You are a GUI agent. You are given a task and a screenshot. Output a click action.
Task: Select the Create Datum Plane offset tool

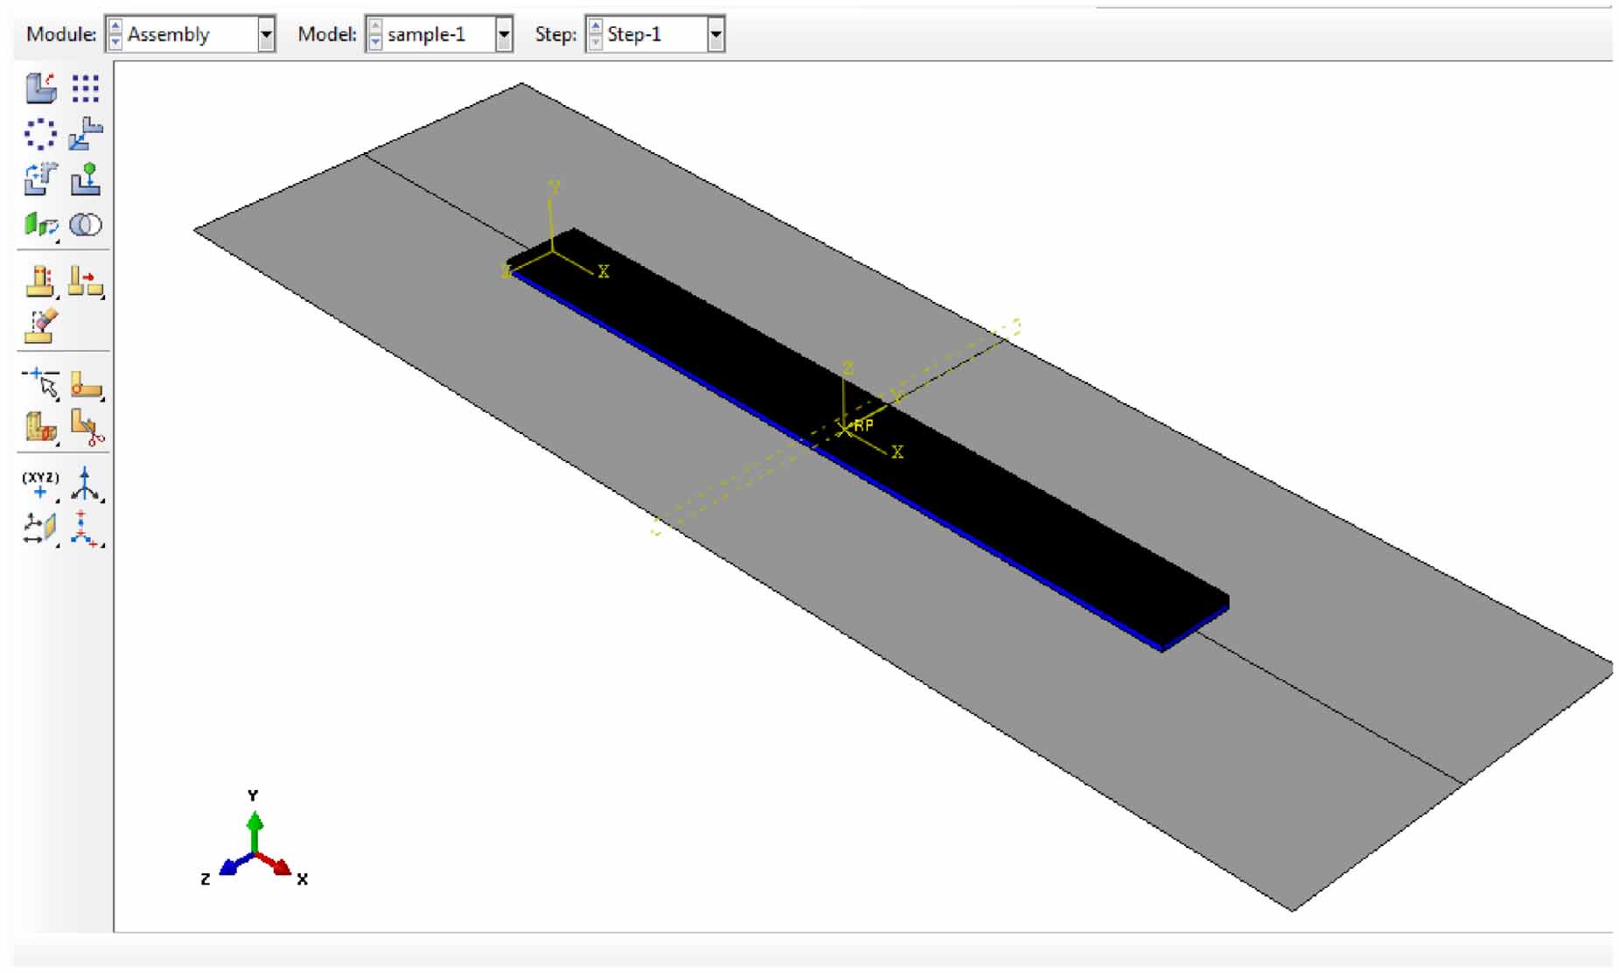pyautogui.click(x=40, y=529)
